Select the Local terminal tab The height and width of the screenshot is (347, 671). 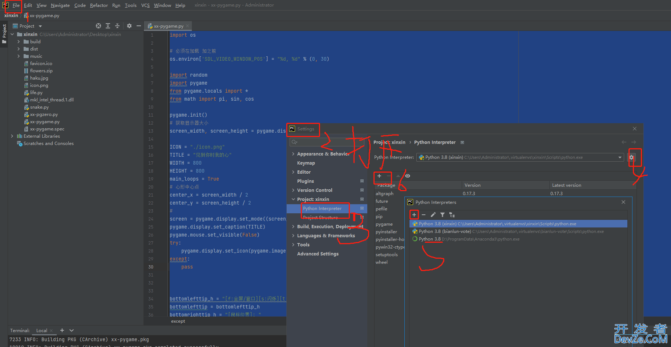coord(42,330)
